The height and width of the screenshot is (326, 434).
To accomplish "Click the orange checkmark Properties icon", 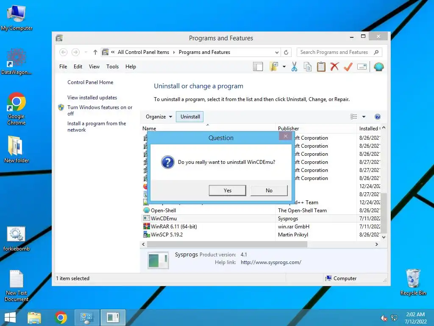I will coord(348,67).
